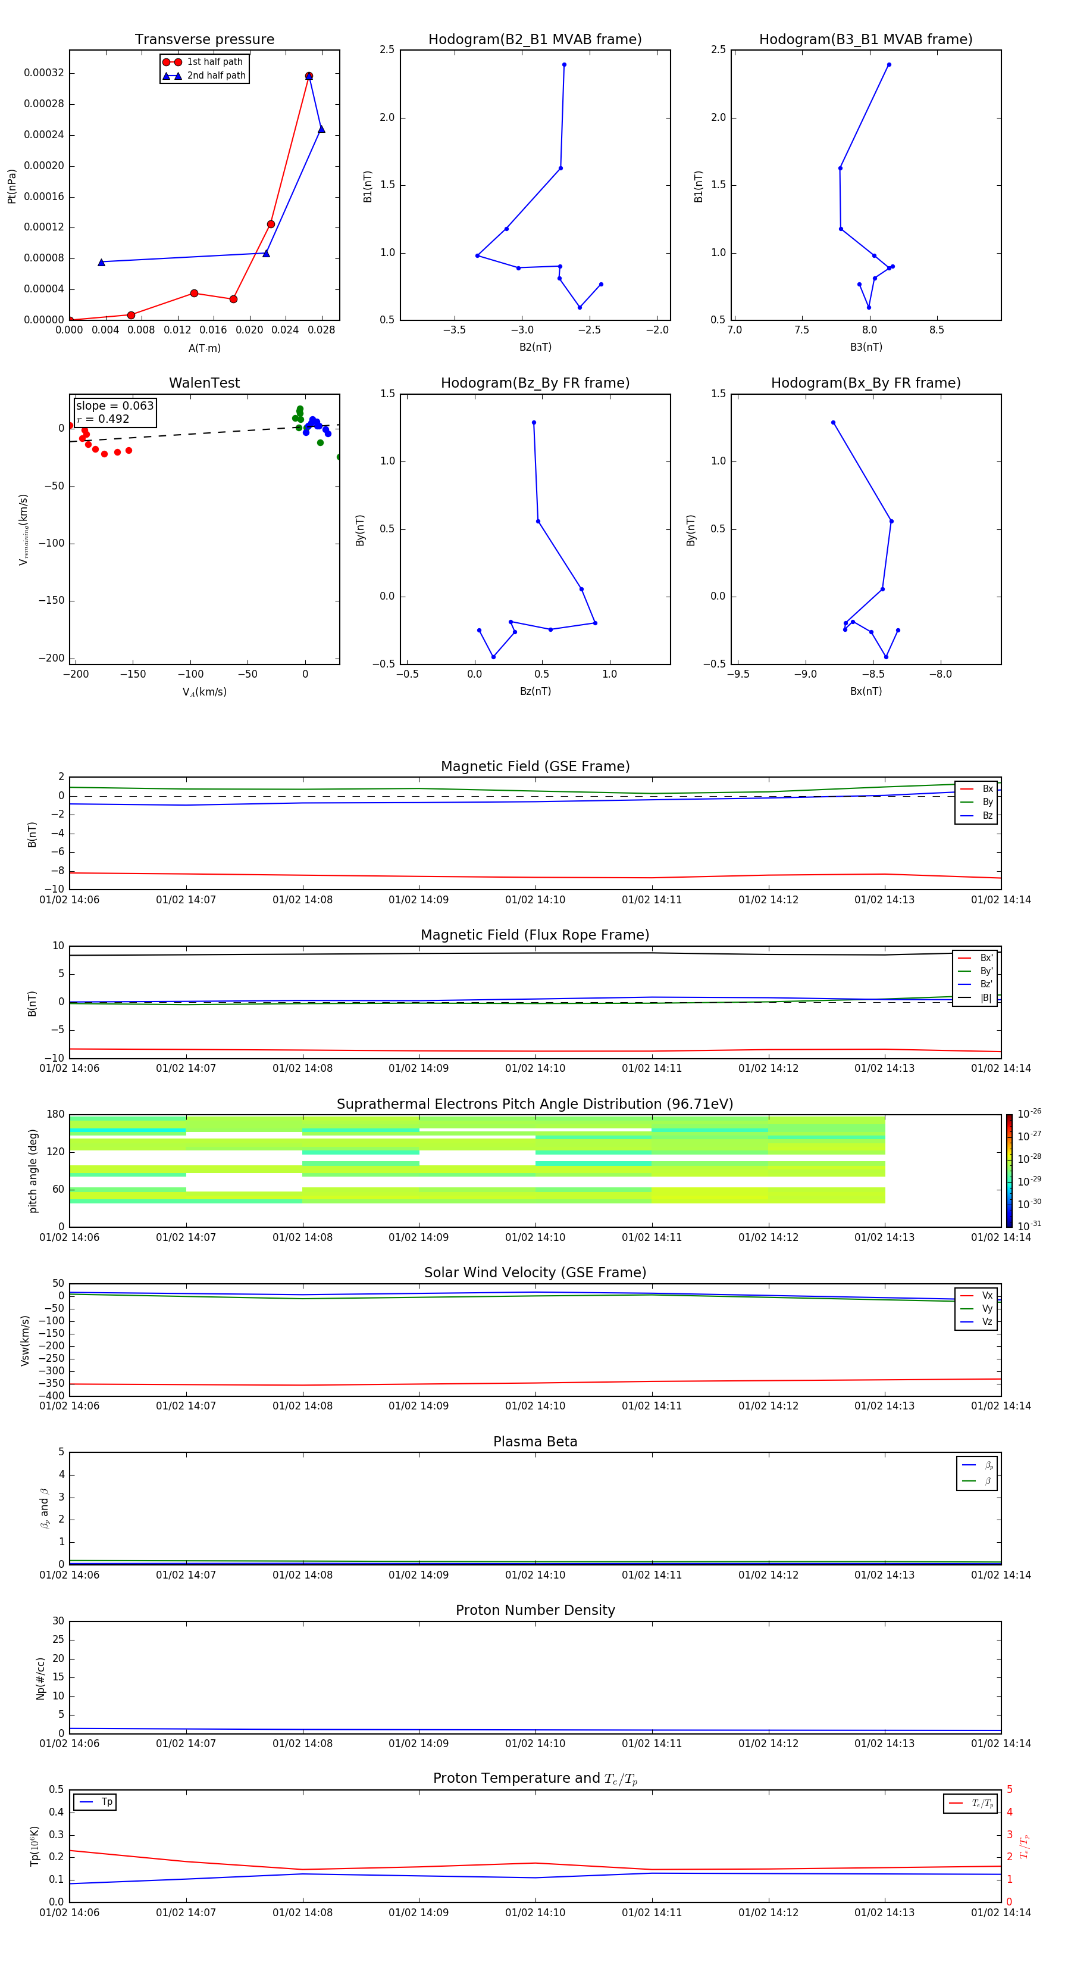Click the 'Proton Number Density' title
This screenshot has width=1071, height=1965.
point(535,1610)
